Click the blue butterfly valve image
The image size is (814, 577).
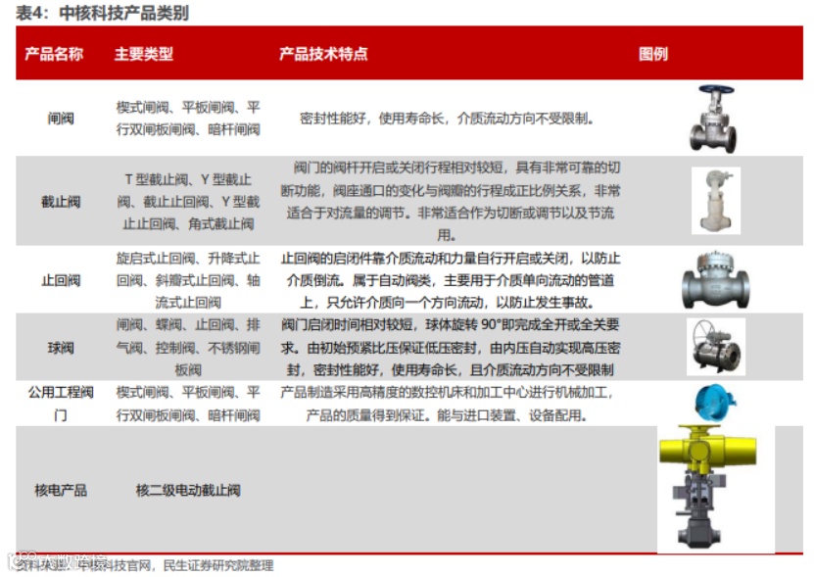tap(715, 403)
